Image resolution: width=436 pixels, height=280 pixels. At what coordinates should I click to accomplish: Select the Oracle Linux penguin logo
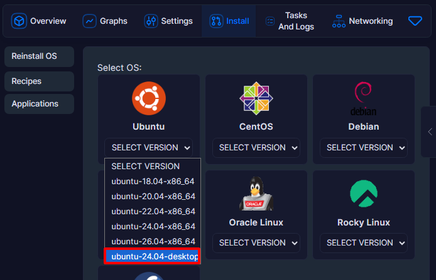[256, 194]
